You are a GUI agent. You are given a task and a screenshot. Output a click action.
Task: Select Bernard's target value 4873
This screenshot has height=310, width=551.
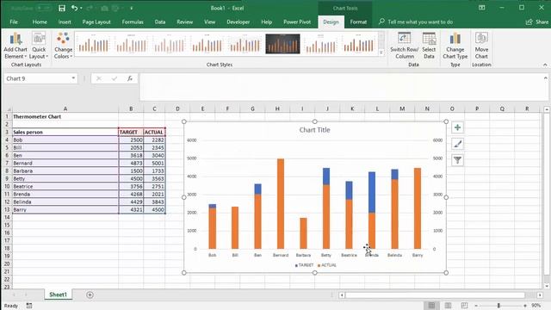coord(131,163)
